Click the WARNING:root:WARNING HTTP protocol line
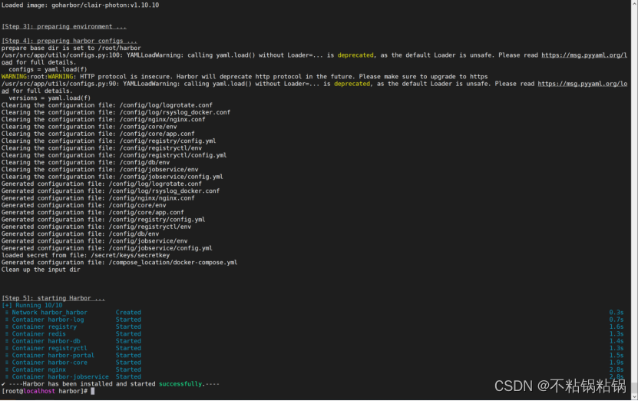This screenshot has width=638, height=401. point(244,77)
